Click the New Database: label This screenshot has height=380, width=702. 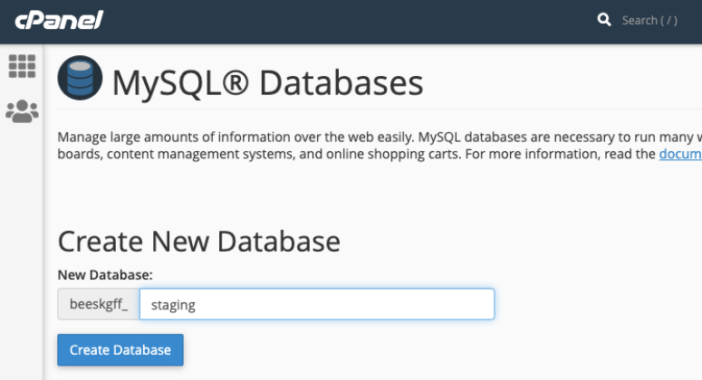105,275
